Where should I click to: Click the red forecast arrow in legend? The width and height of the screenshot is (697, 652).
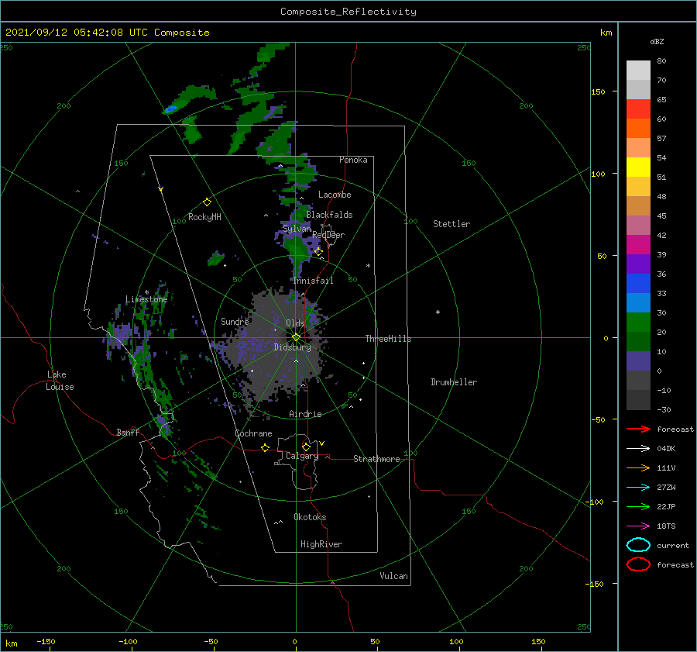click(x=638, y=429)
